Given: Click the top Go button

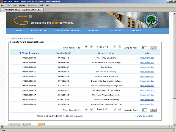Looking at the screenshot, I should [x=153, y=48].
